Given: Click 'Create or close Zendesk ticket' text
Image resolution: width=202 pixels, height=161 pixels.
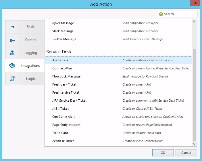Looking at the screenshot, I should tap(143, 141).
